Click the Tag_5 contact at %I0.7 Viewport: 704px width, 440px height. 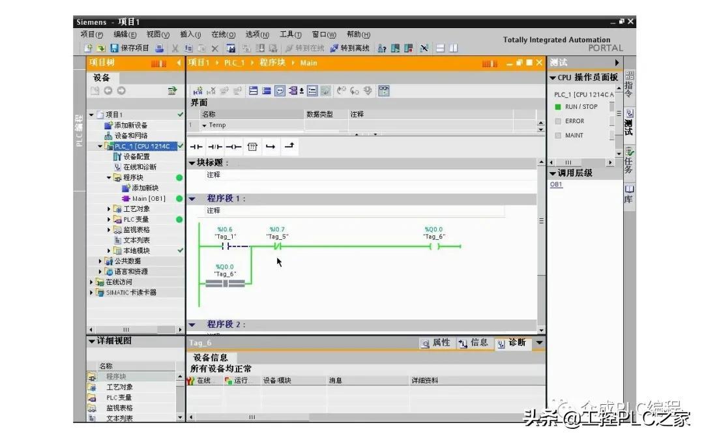coord(277,246)
